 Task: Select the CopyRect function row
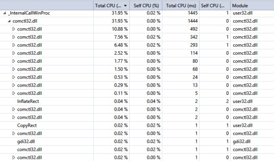point(137,125)
